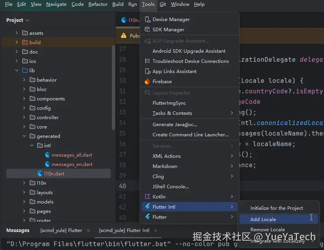Screen dimensions: 324x250
Task: Click the assets folder icon
Action: (x=25, y=33)
